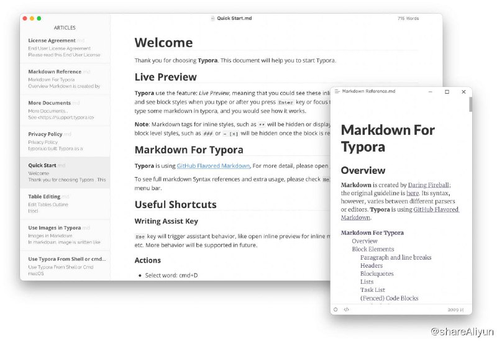Image resolution: width=497 pixels, height=341 pixels.
Task: Follow the GitHub Flavored Markdown link in Quick Start
Action: click(213, 166)
